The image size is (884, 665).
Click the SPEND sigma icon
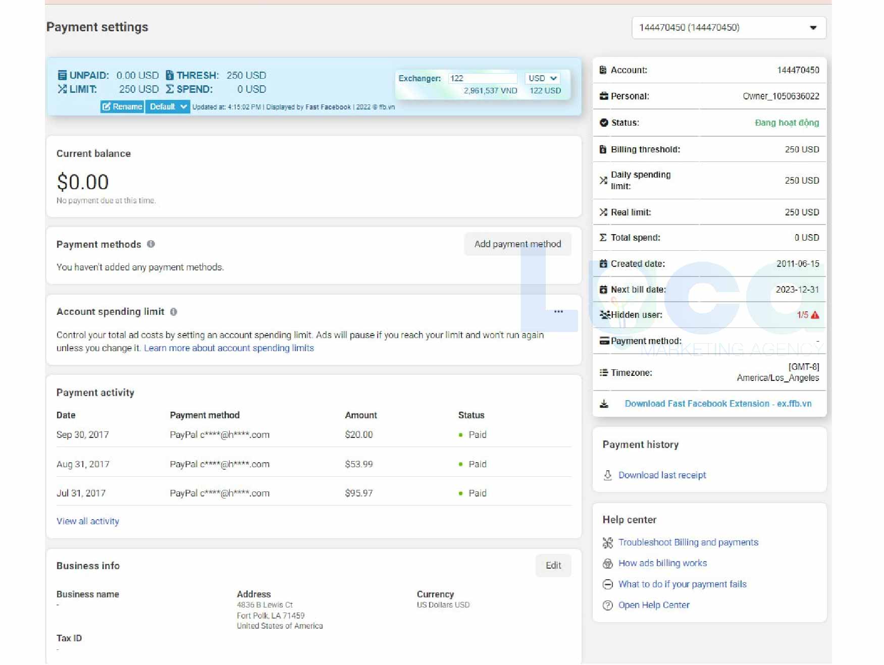tap(170, 89)
